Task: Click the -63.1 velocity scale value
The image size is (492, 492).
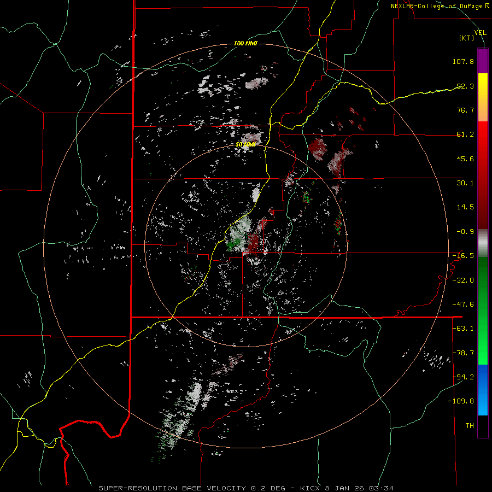Action: tap(463, 329)
